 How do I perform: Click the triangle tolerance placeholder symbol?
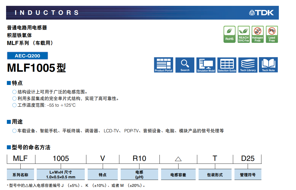click(178, 159)
